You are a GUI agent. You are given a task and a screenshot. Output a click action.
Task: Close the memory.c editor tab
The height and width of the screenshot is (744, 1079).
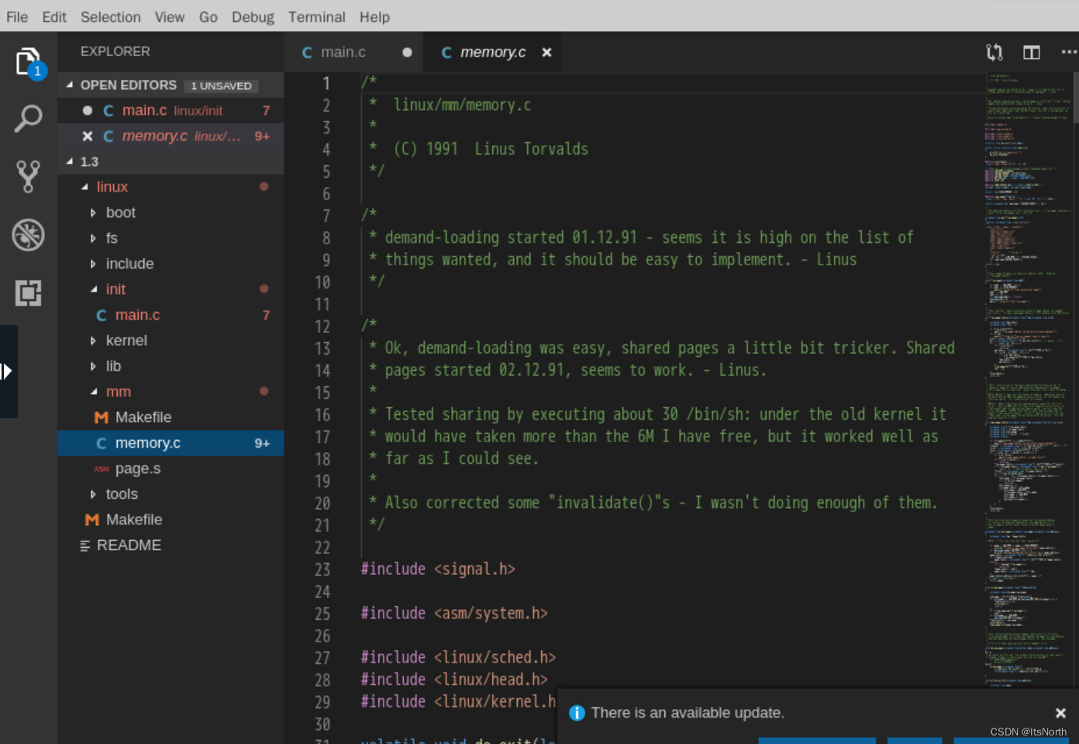coord(546,52)
